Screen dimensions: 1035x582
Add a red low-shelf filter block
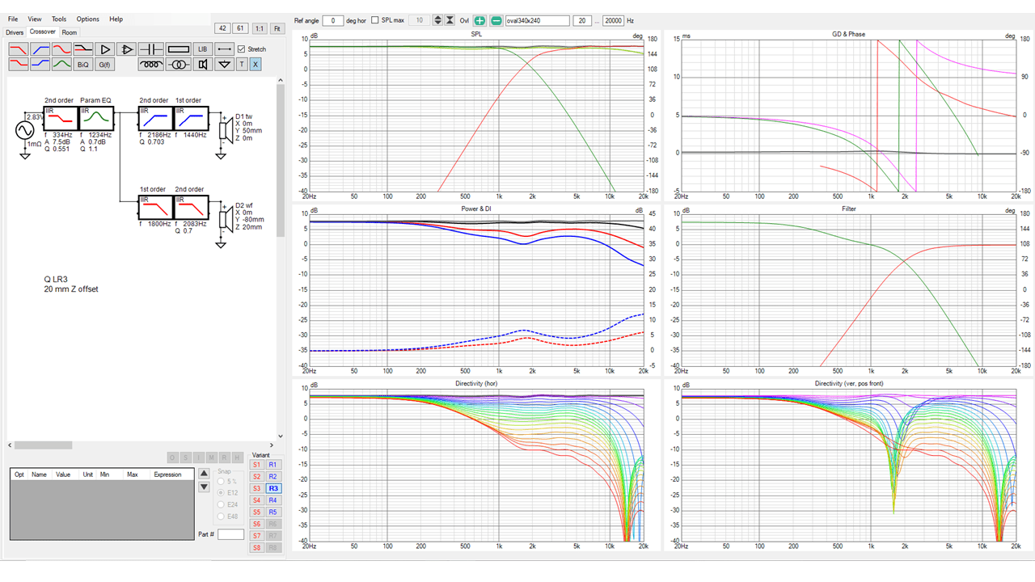pos(19,64)
